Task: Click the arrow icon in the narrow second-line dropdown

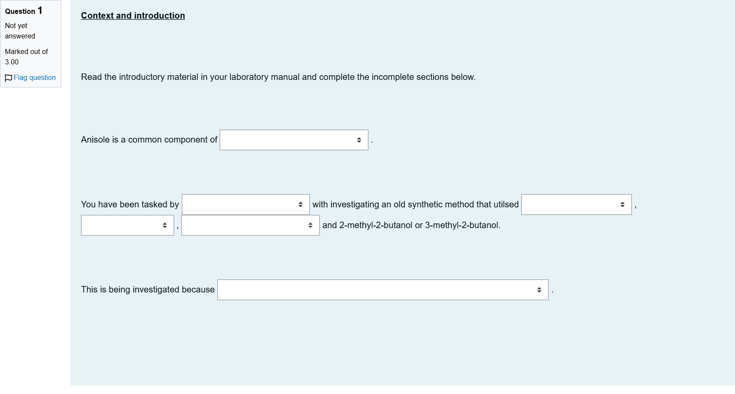Action: (165, 225)
